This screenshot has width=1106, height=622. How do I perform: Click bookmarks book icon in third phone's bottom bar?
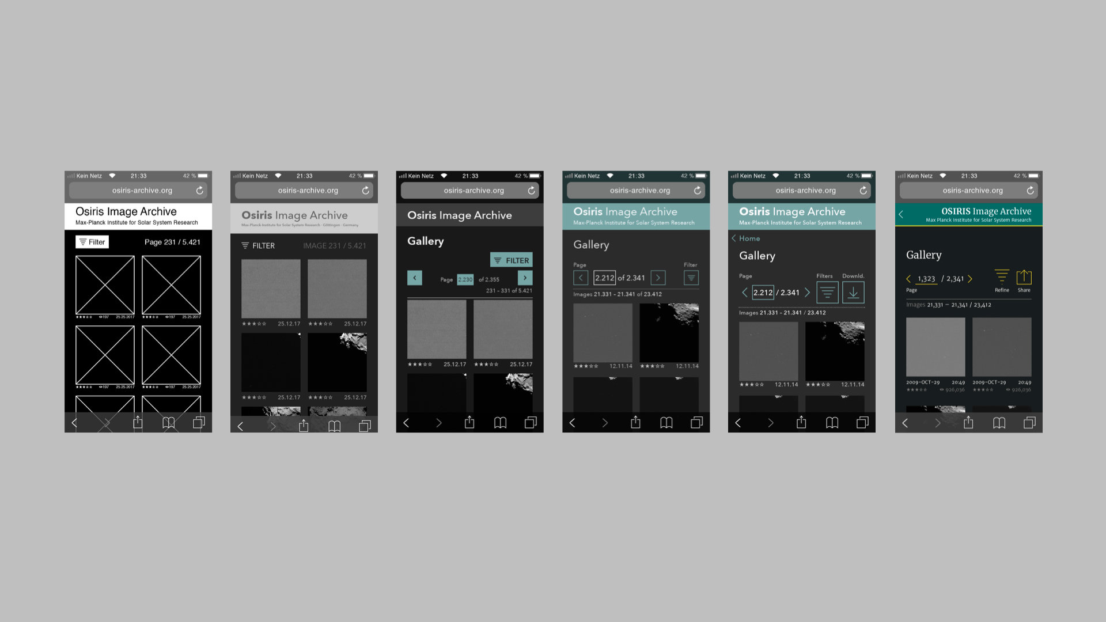[x=500, y=423]
